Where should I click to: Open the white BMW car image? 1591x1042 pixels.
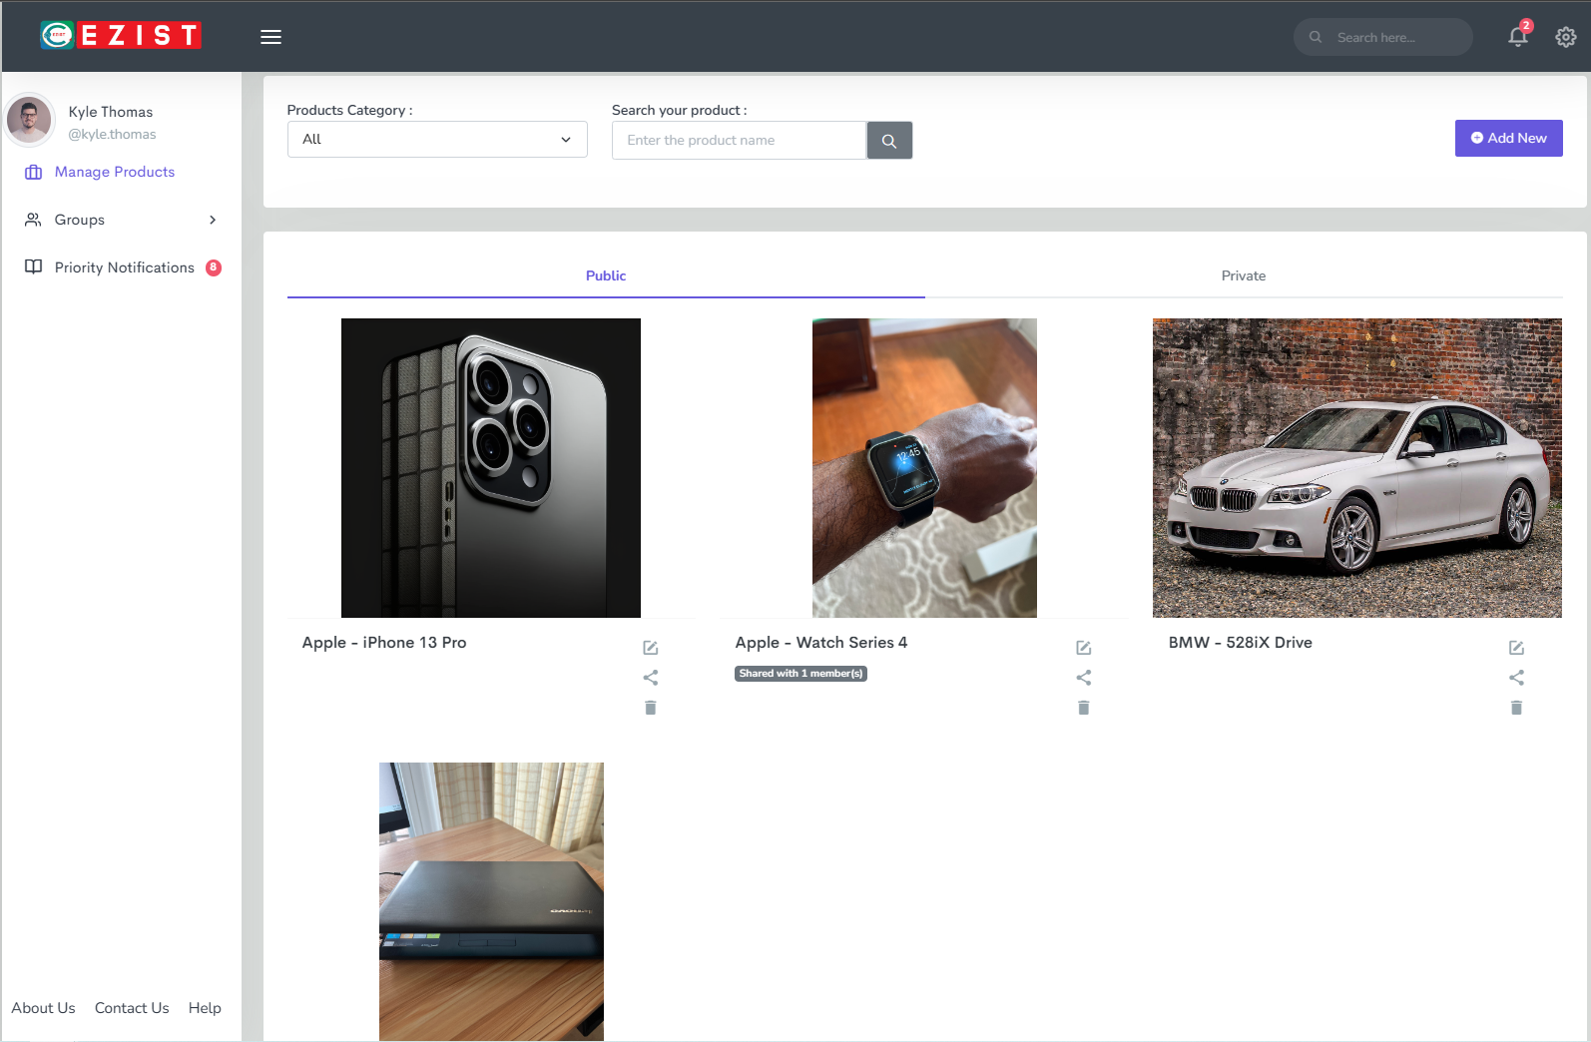click(x=1357, y=468)
